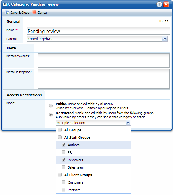Click the red Cancel circle icon

click(34, 12)
